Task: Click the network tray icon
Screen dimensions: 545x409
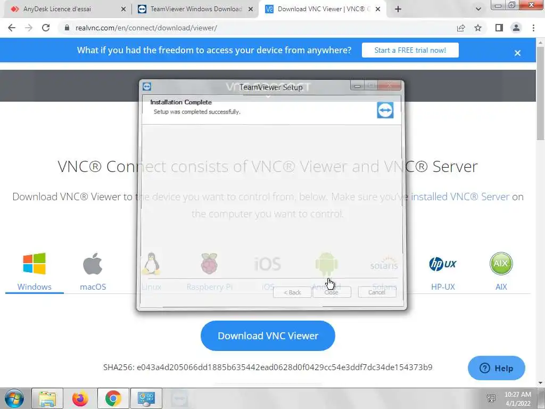Action: point(491,398)
